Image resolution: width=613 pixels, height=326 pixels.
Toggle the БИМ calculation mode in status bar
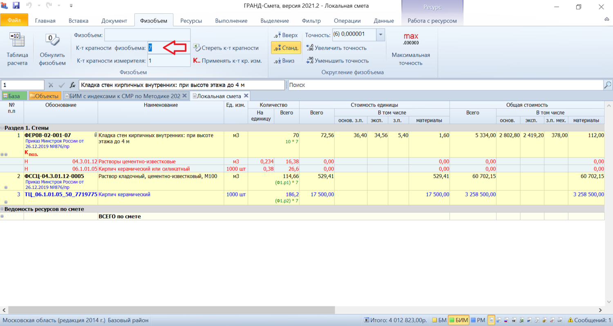click(459, 320)
